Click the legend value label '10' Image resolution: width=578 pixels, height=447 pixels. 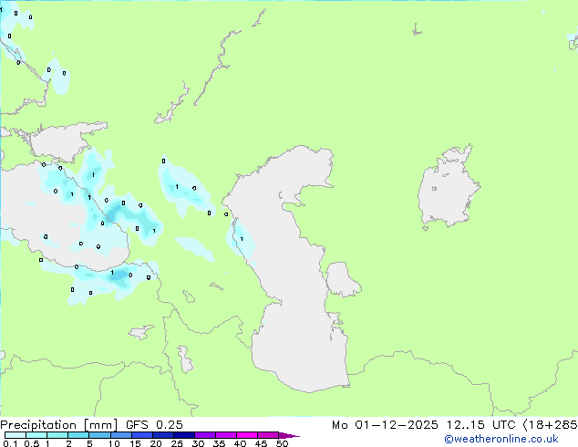click(x=114, y=443)
